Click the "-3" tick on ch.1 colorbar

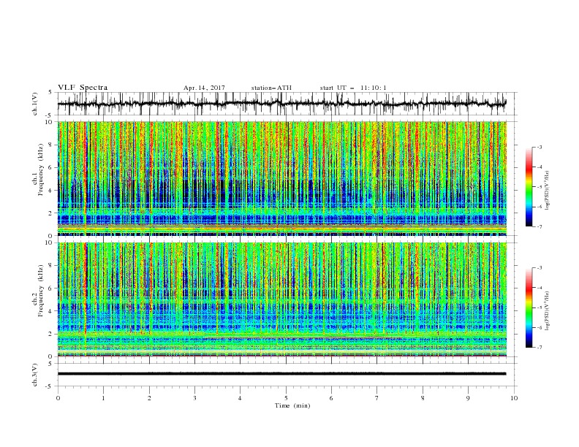tap(539, 147)
